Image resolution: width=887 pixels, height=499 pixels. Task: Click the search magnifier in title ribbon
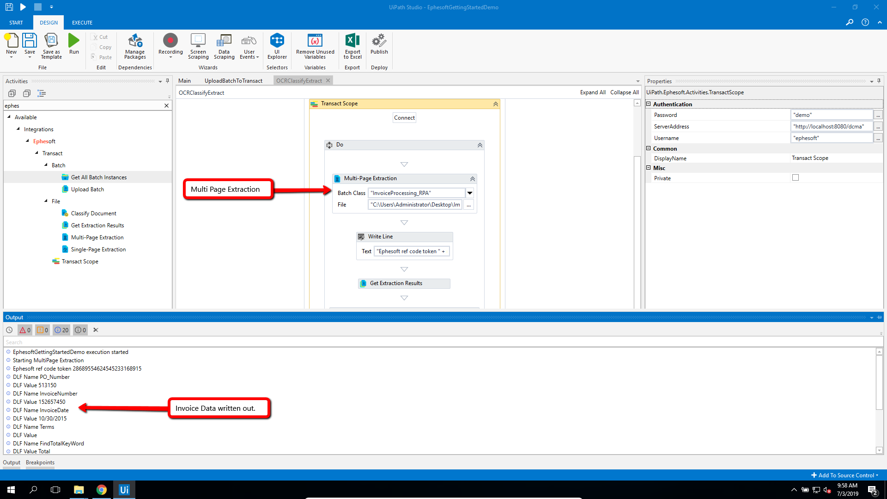tap(849, 22)
